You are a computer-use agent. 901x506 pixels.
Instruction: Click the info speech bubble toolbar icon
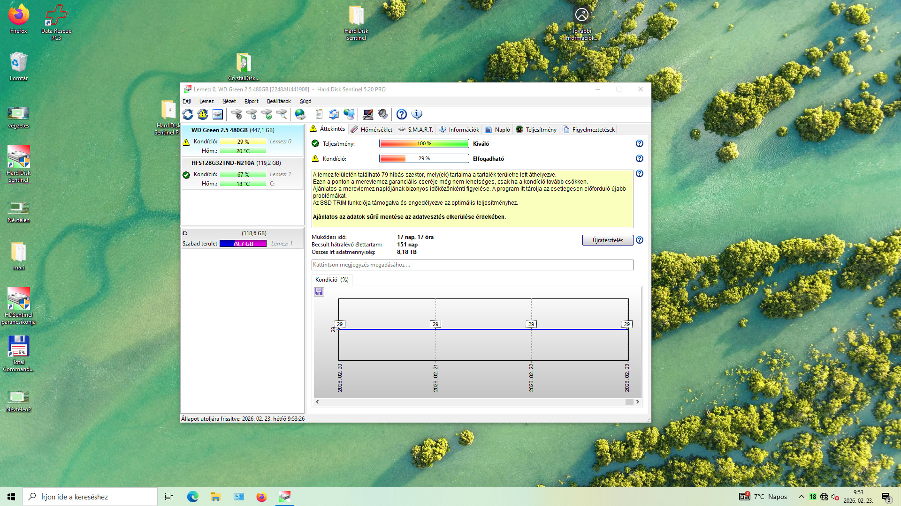click(x=417, y=114)
